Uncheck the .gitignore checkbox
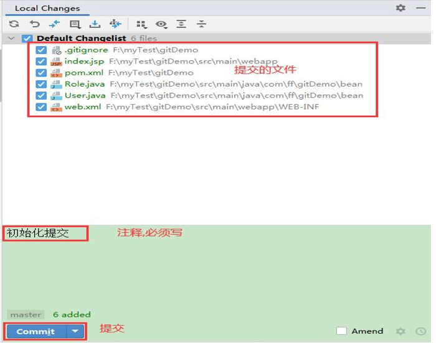The height and width of the screenshot is (343, 436). 41,50
